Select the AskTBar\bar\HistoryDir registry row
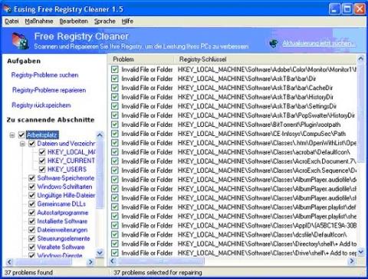This screenshot has width=368, height=279. click(232, 97)
